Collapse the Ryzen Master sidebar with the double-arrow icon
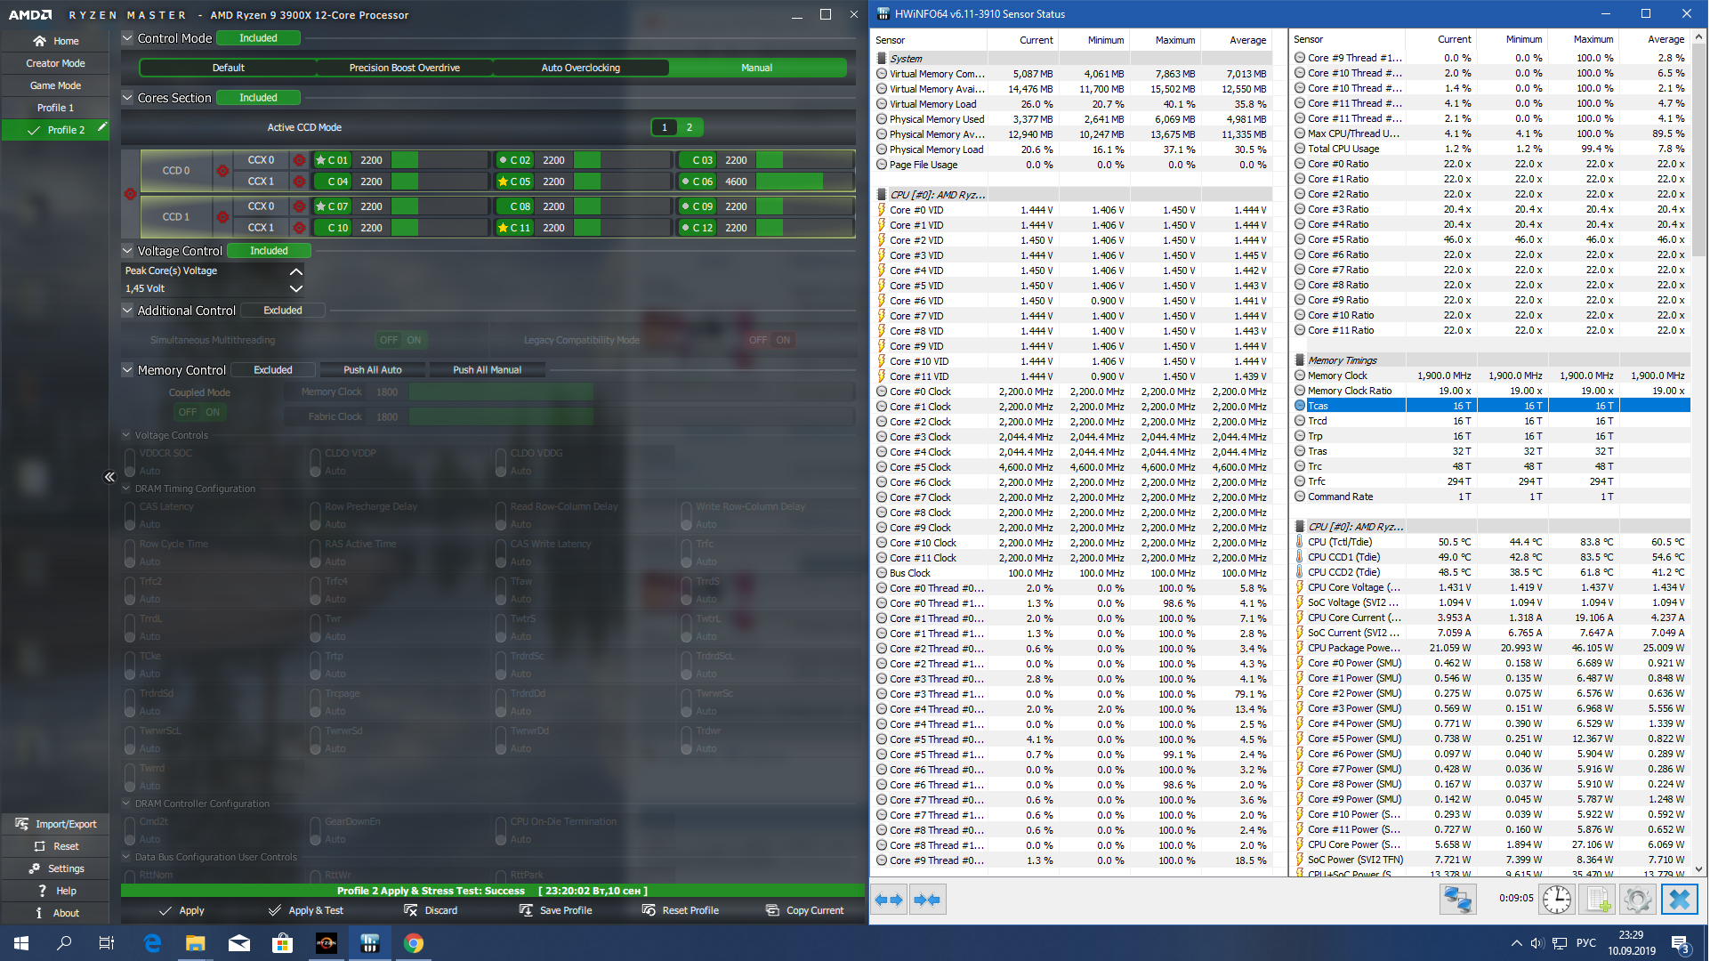This screenshot has height=961, width=1710. (x=109, y=477)
